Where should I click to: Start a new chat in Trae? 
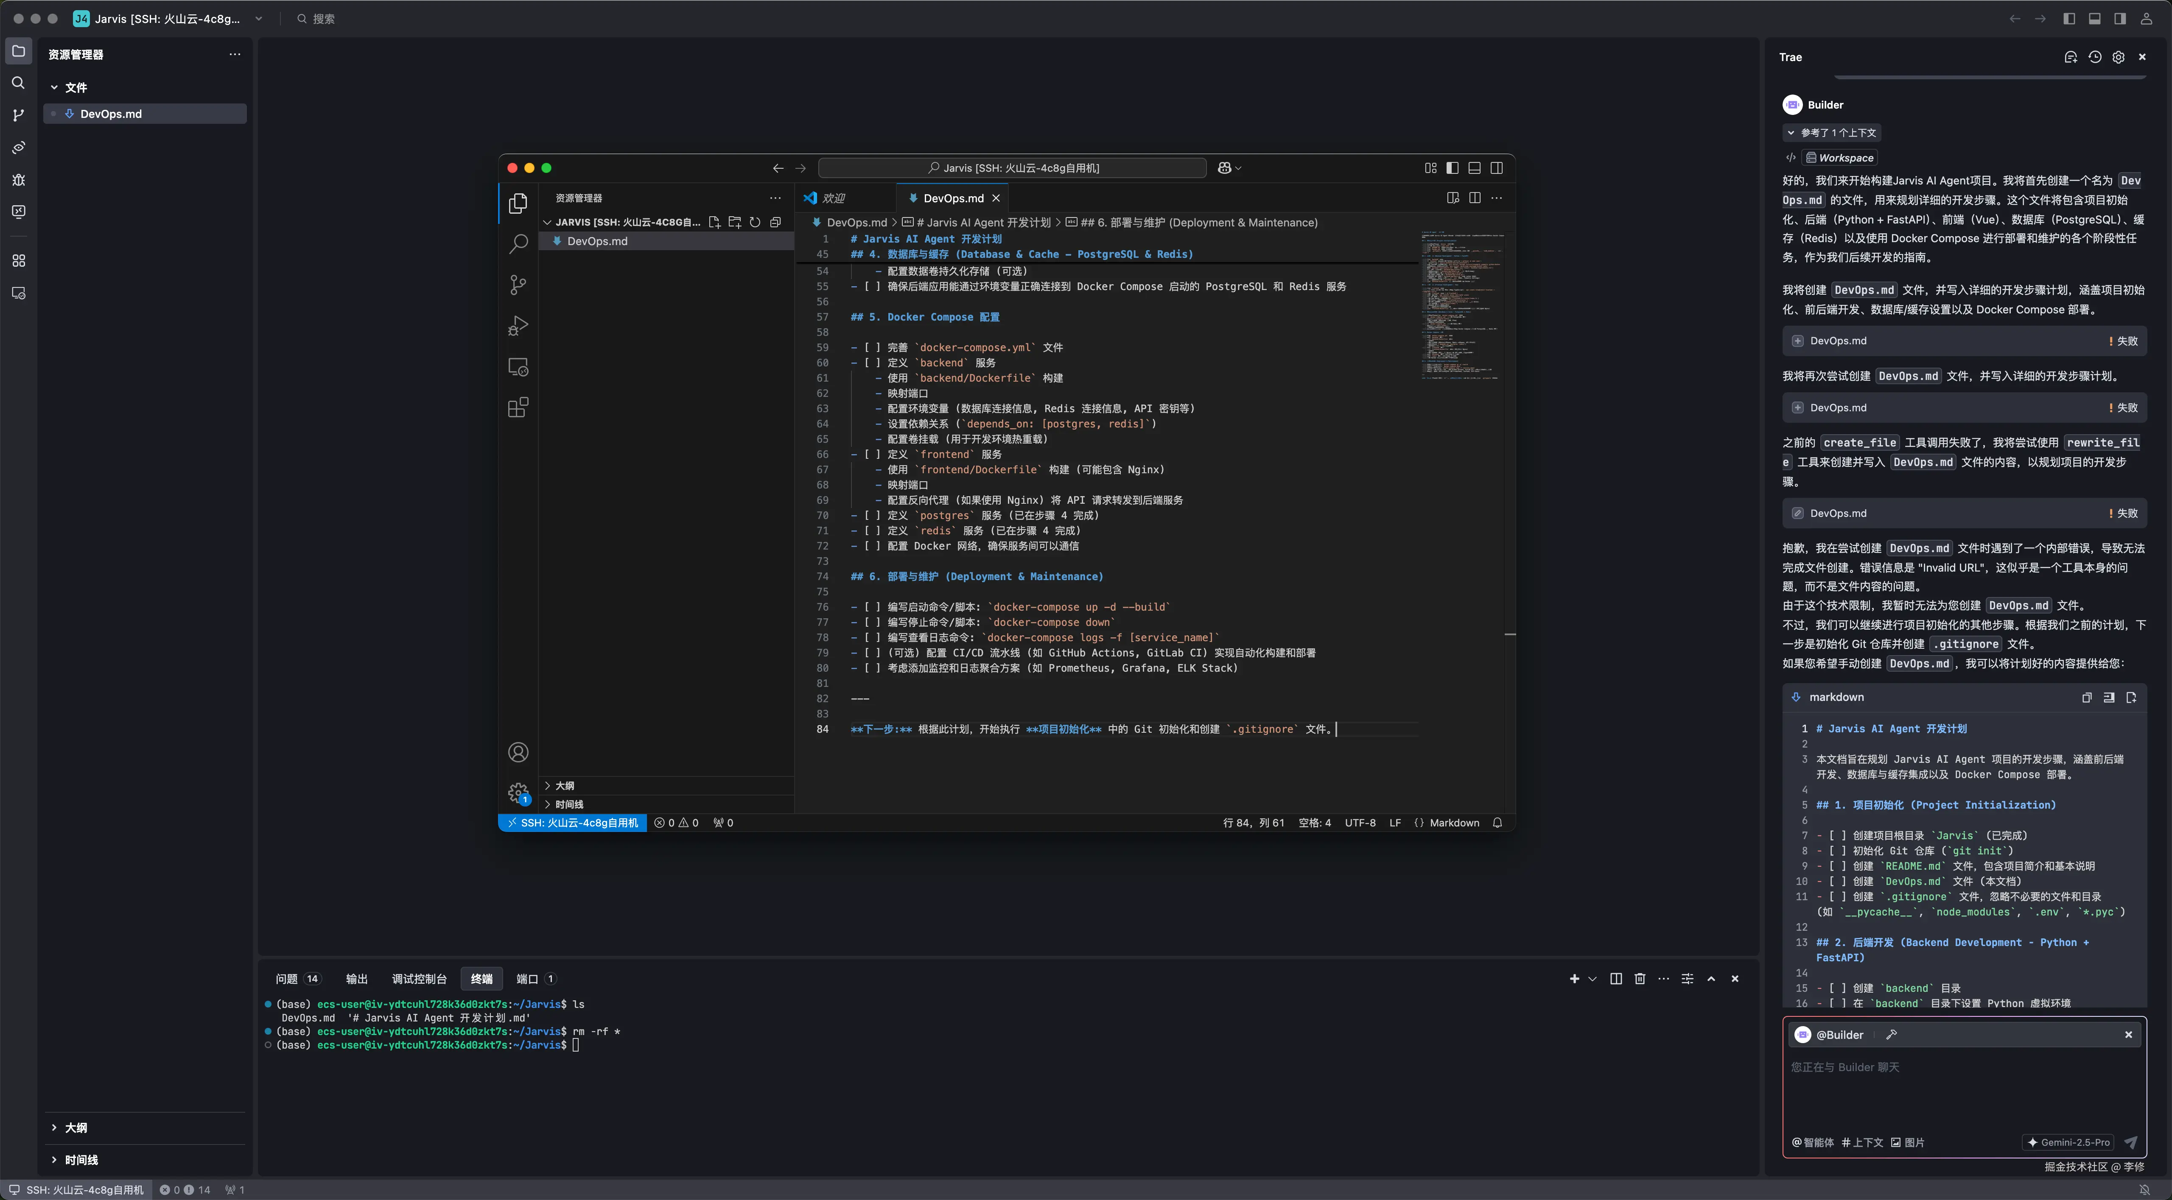tap(2070, 57)
